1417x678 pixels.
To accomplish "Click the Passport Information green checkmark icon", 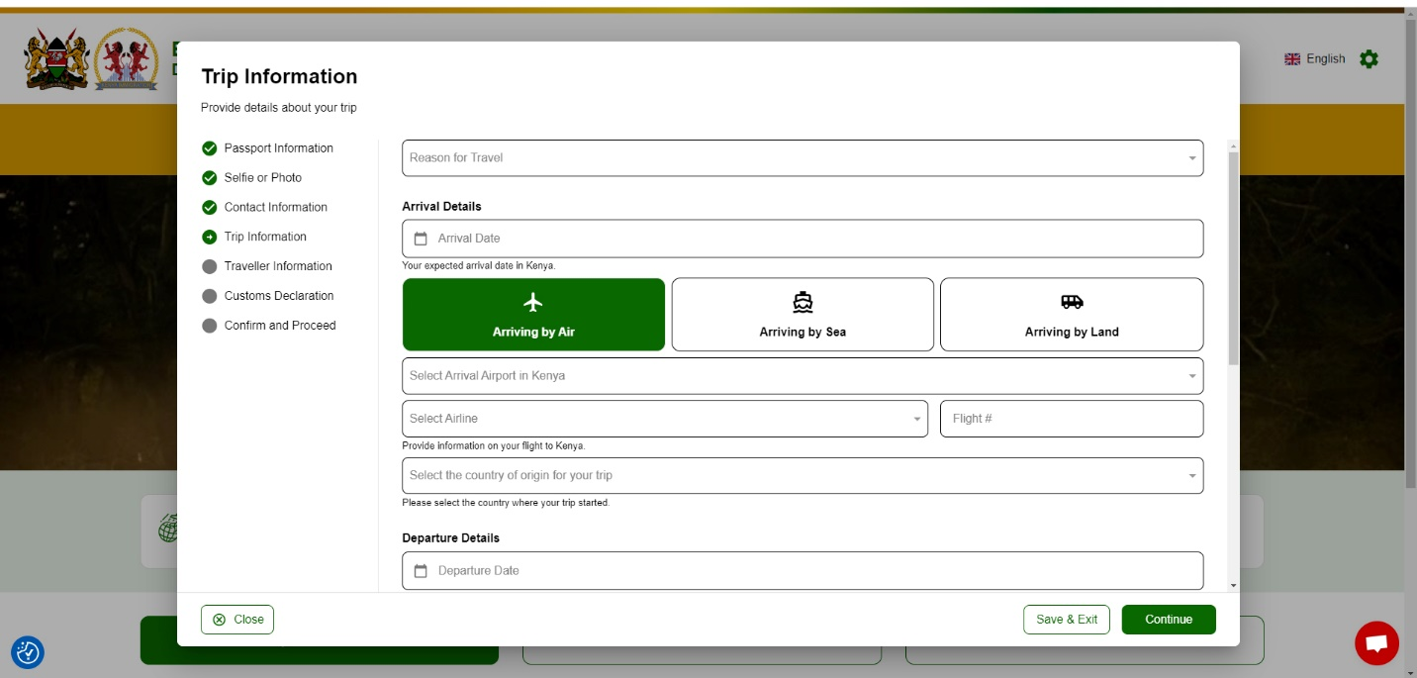I will click(x=209, y=148).
